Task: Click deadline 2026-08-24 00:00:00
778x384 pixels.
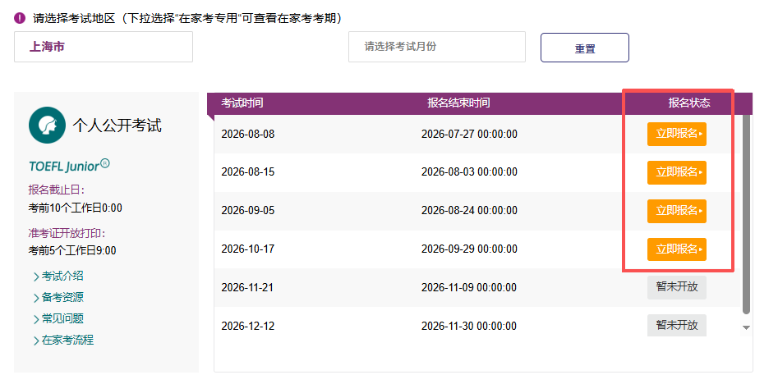Action: click(x=469, y=211)
